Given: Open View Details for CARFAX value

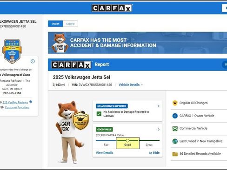Looking at the screenshot, I should (x=104, y=153).
